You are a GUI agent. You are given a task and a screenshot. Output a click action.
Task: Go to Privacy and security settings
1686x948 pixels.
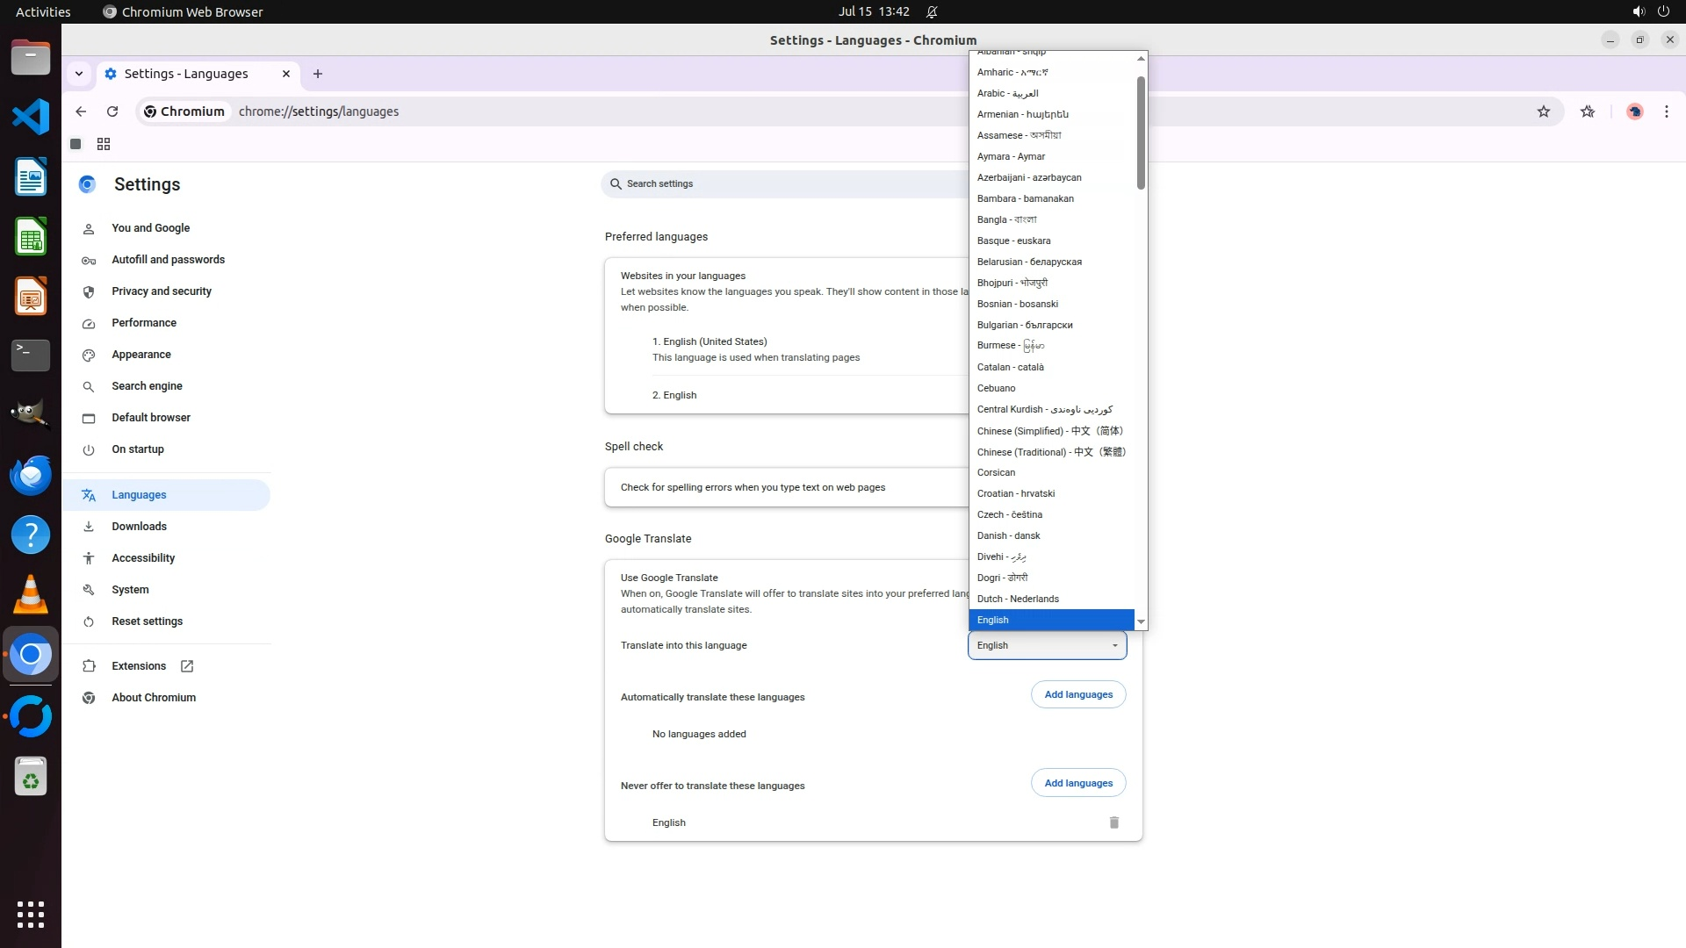[161, 291]
